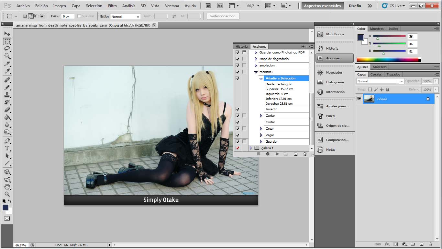This screenshot has height=249, width=442.
Task: Delete action with trash icon in Acciones
Action: [305, 154]
